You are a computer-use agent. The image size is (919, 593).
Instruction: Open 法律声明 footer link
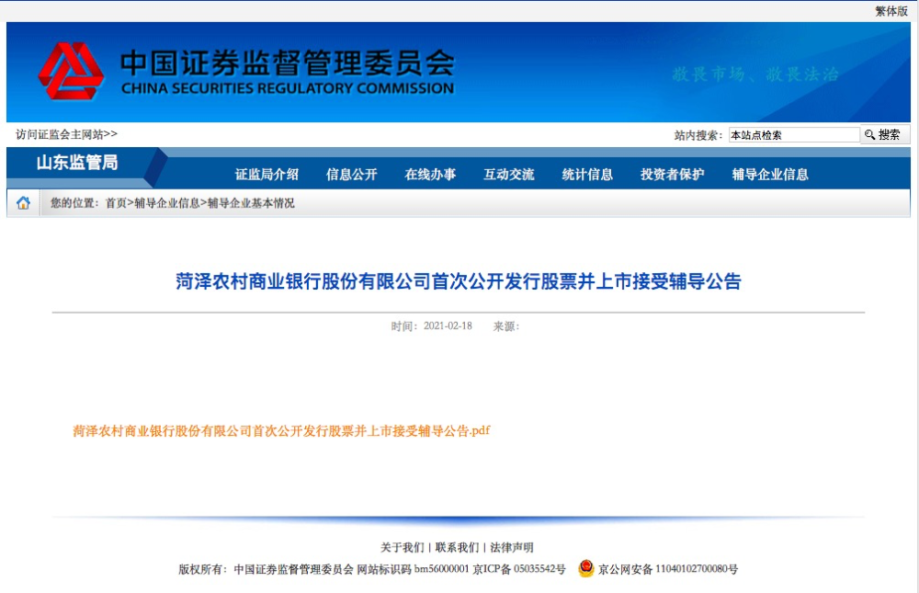[512, 547]
